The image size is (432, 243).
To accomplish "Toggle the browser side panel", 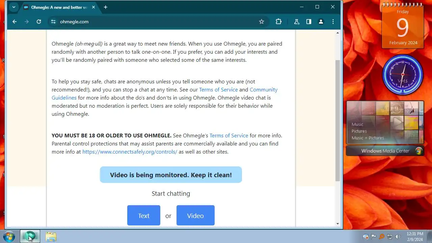I will [309, 22].
